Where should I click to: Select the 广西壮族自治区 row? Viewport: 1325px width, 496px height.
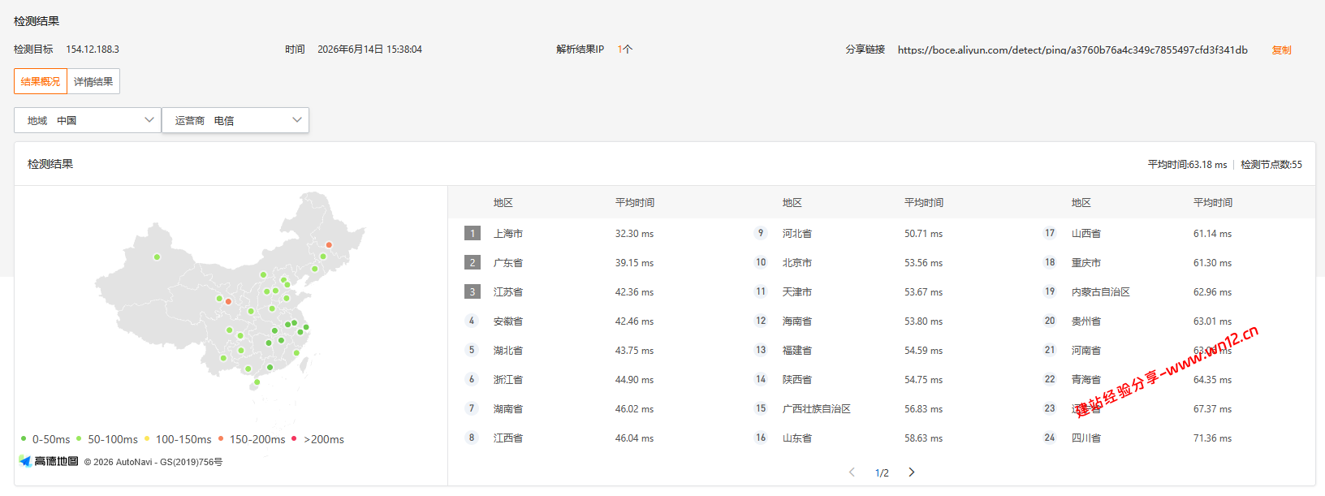coord(882,408)
